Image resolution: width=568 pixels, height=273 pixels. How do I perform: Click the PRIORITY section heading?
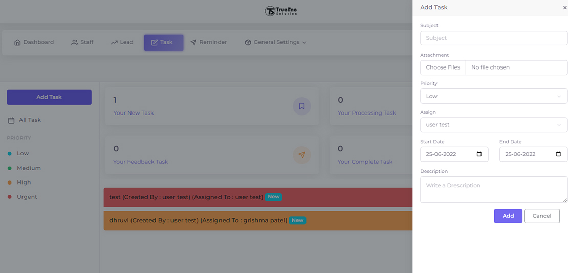click(19, 138)
